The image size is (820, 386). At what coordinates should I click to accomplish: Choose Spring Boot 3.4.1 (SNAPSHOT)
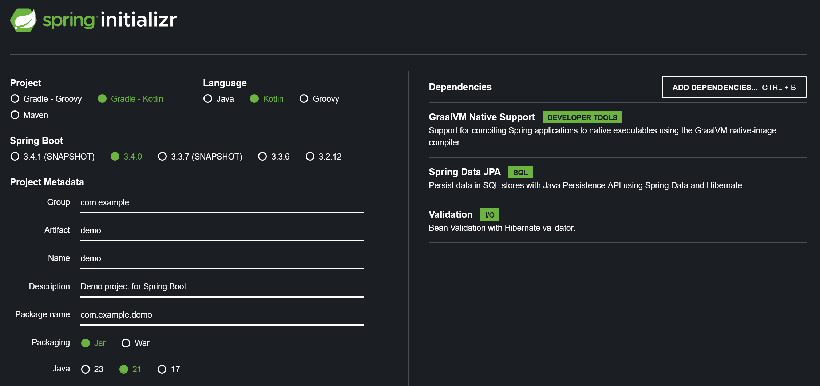click(x=52, y=157)
